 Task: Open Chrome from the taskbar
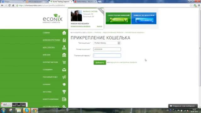click(x=35, y=110)
